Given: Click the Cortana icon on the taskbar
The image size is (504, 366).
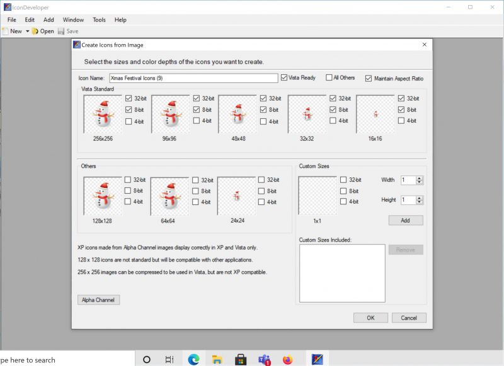Looking at the screenshot, I should (x=146, y=359).
